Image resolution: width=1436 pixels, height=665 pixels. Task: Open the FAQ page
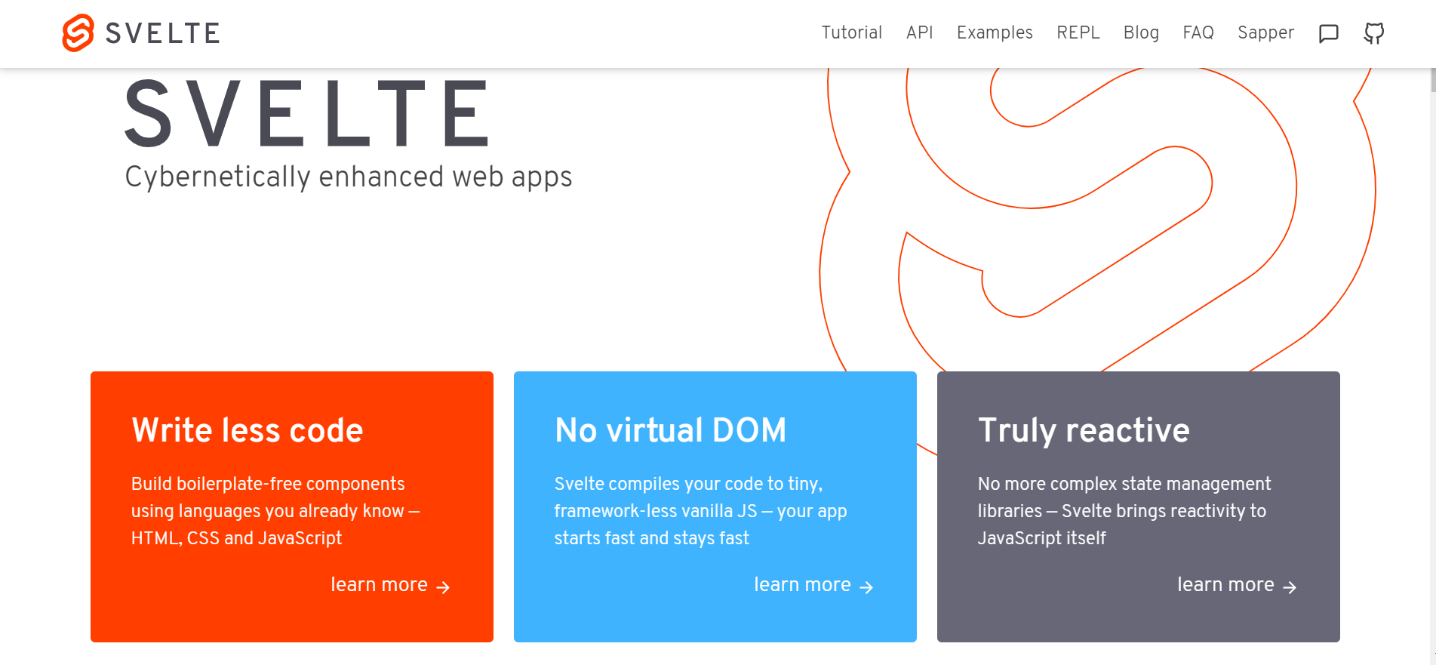tap(1198, 32)
